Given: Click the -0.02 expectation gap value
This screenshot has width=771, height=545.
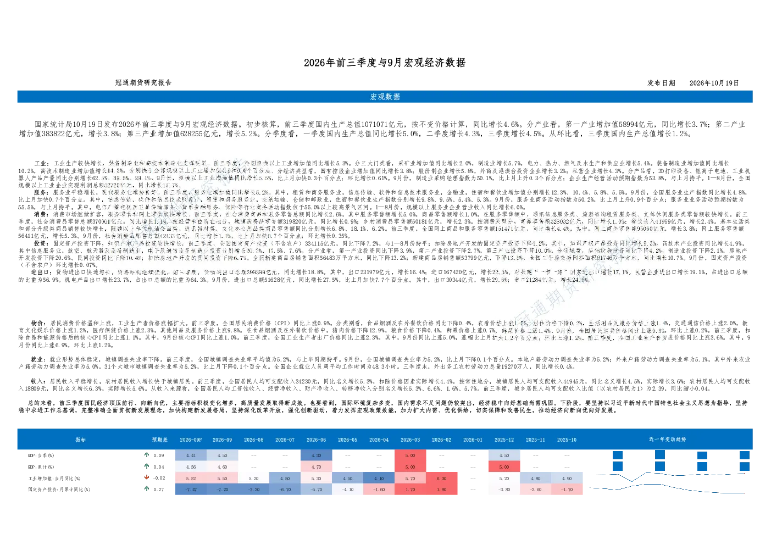Looking at the screenshot, I should 159,479.
